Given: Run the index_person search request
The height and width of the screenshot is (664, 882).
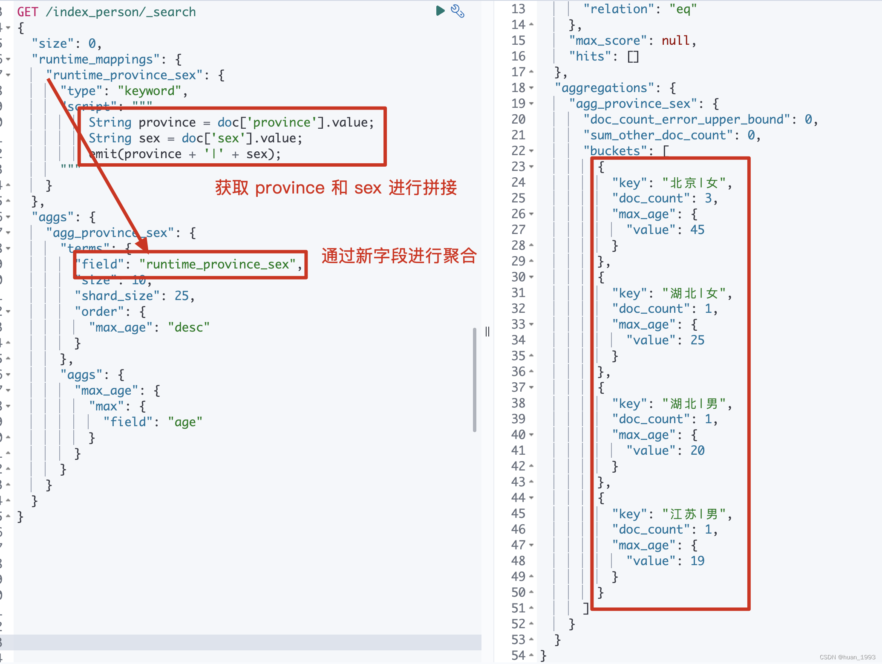Looking at the screenshot, I should pos(440,11).
